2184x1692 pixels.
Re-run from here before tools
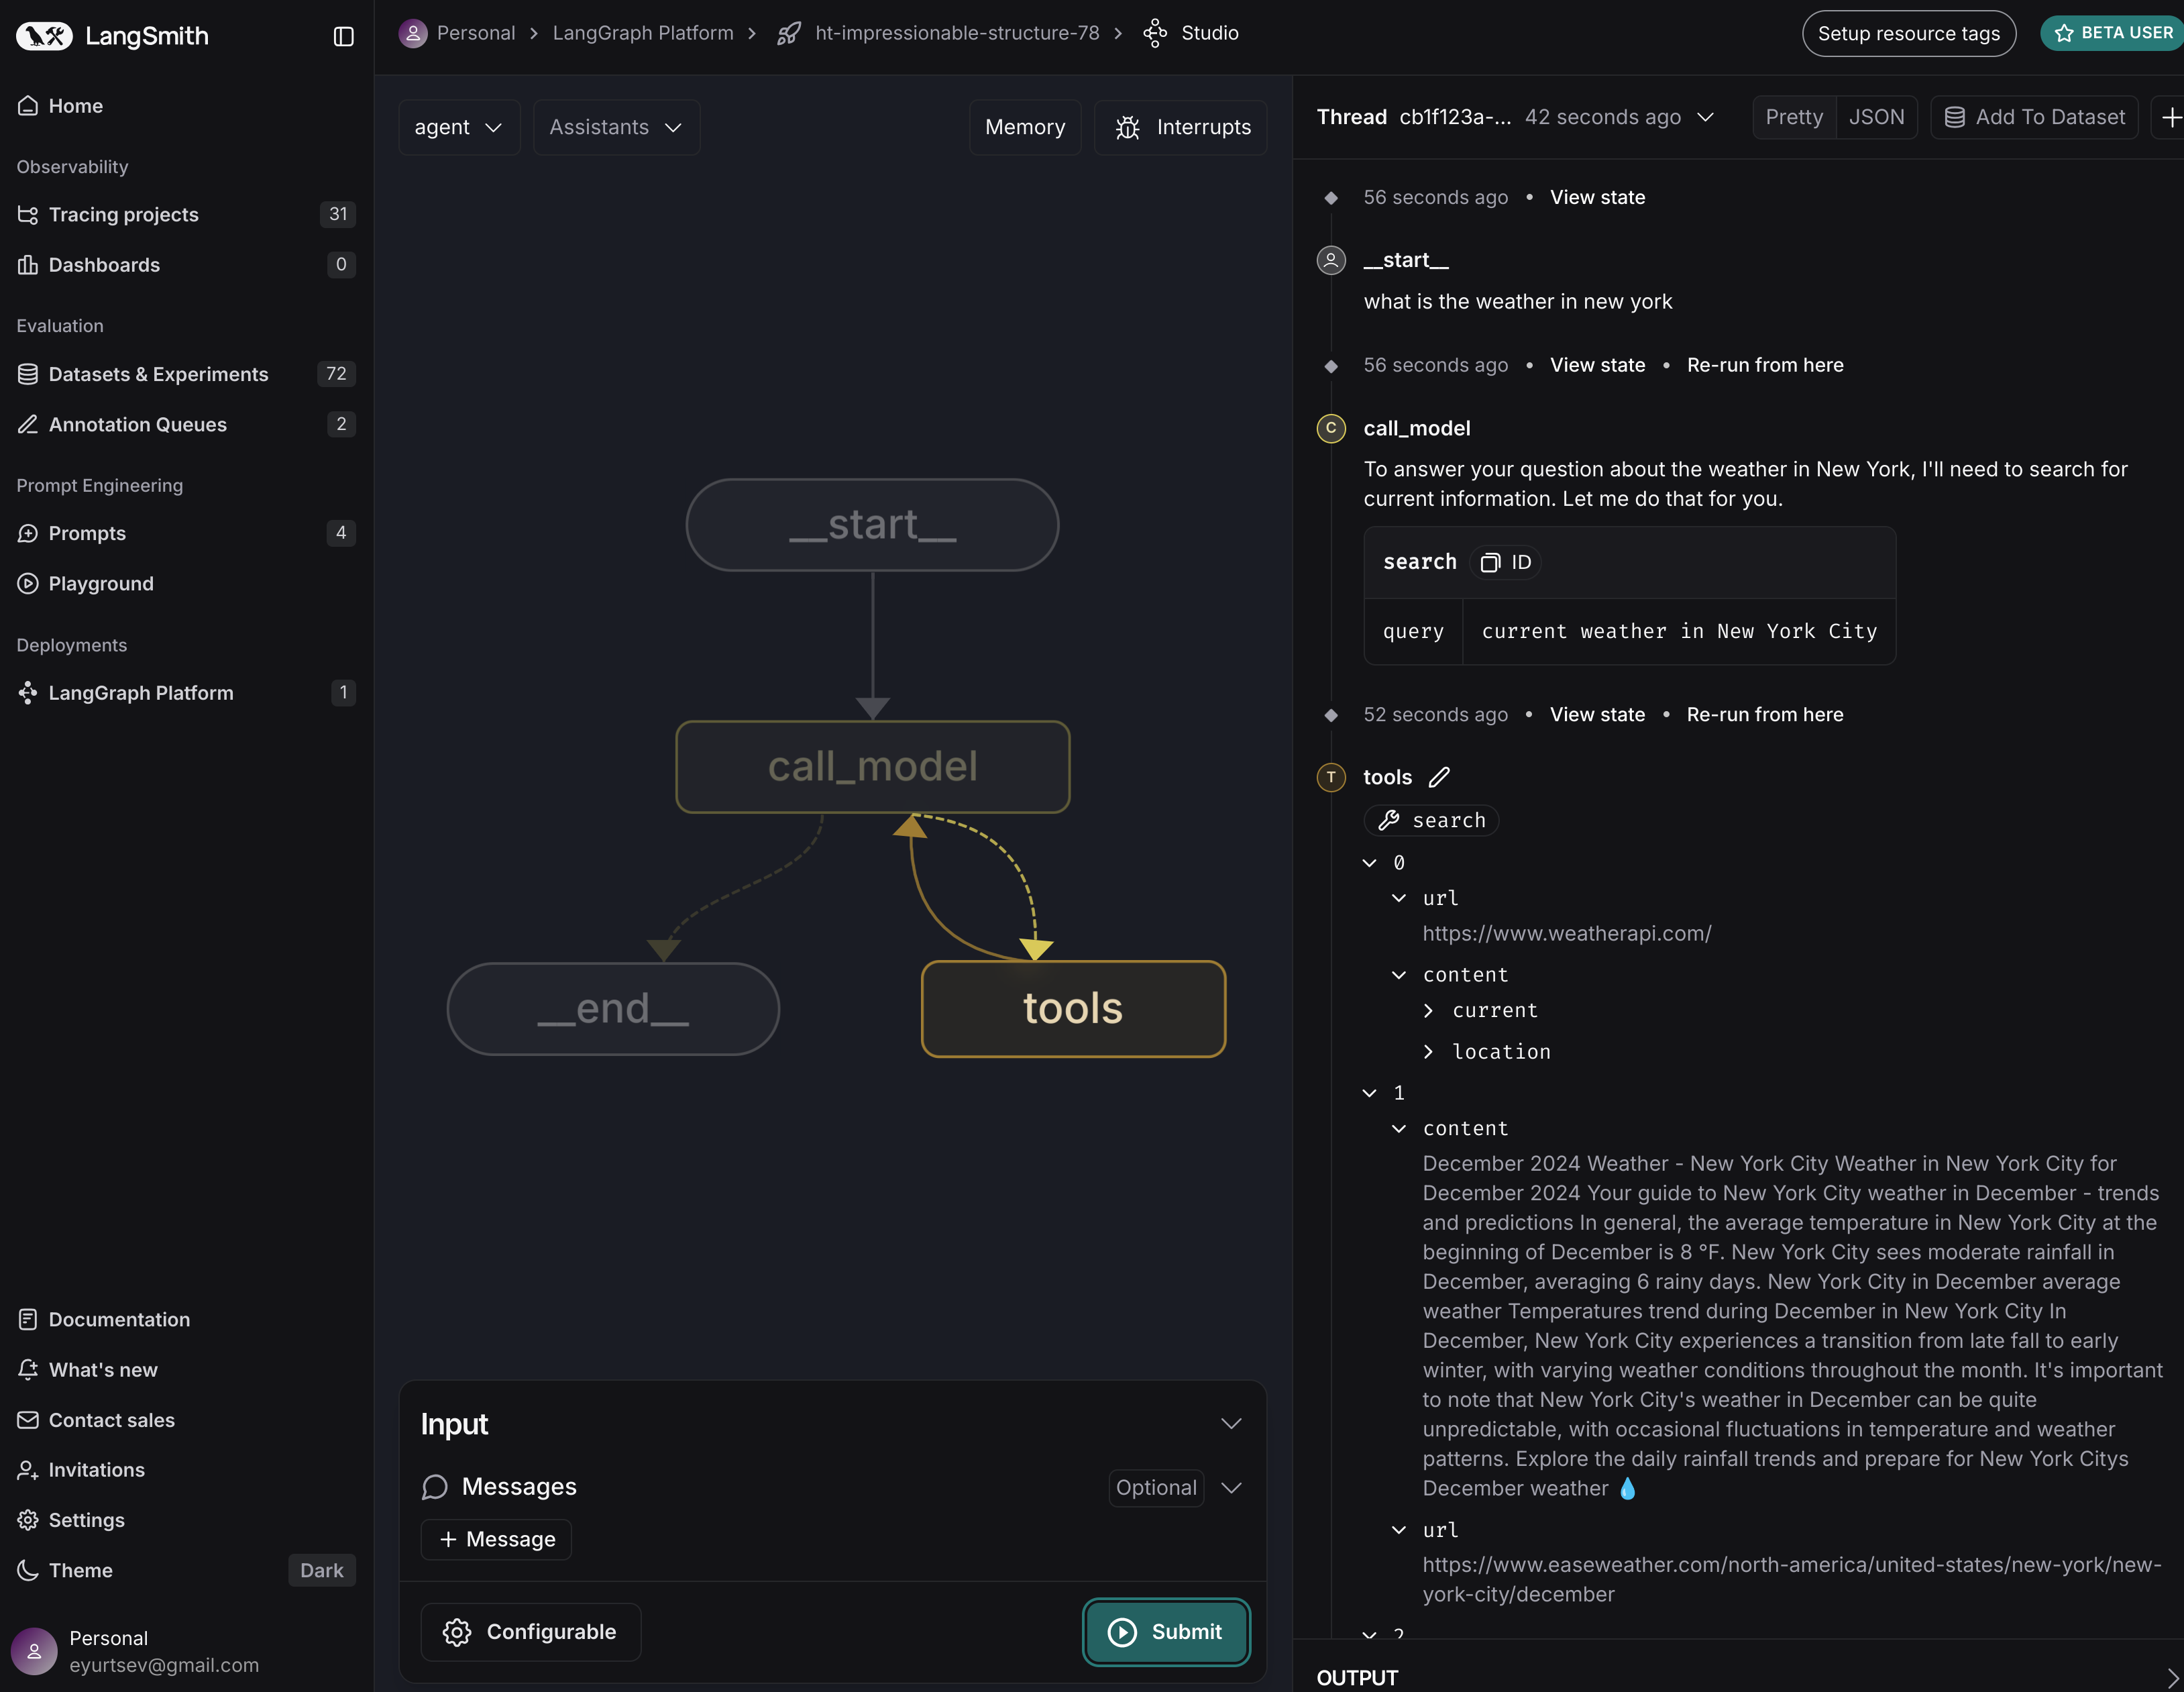(x=1764, y=714)
